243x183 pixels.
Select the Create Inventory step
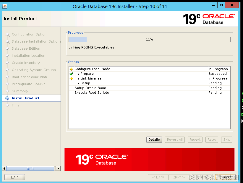point(26,63)
